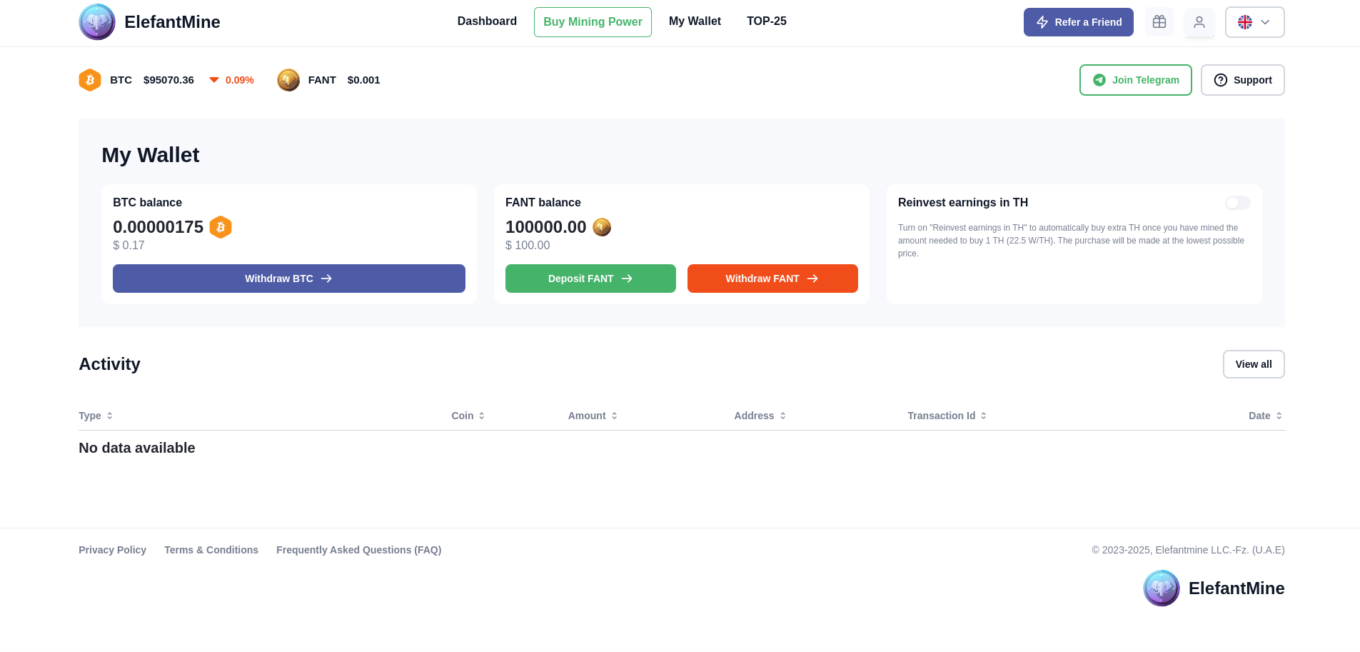Click the FANT coin ticker icon
The height and width of the screenshot is (652, 1360).
(288, 80)
